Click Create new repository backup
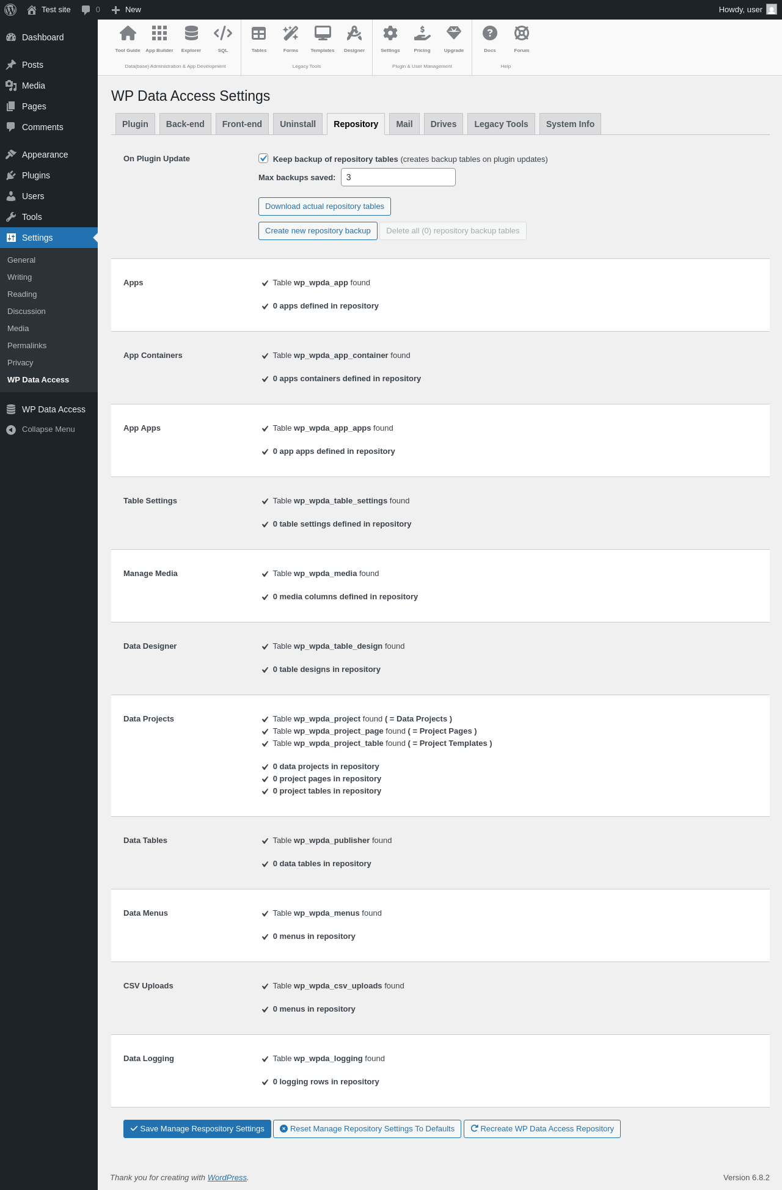The height and width of the screenshot is (1190, 782). click(318, 231)
